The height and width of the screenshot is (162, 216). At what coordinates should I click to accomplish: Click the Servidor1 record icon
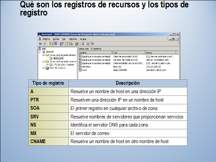(x=80, y=66)
